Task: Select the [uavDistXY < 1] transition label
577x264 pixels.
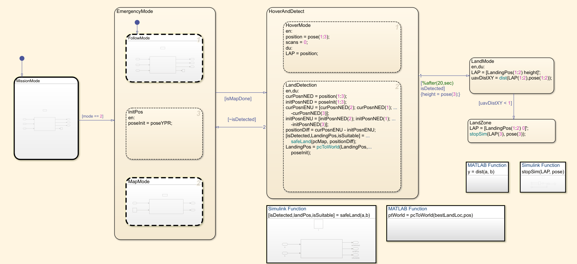Action: (x=495, y=103)
